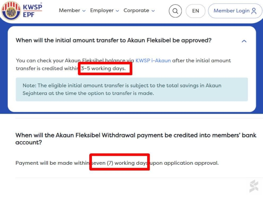Click the user profile icon in Member Login
Image resolution: width=263 pixels, height=197 pixels.
click(254, 11)
